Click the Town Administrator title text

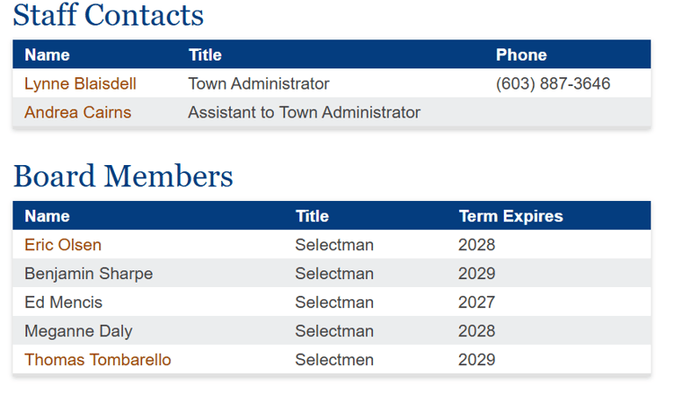pos(258,84)
